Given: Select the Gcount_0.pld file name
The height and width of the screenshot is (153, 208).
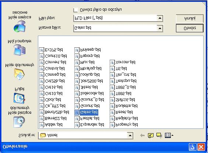Looking at the screenshot, I should click(92, 100).
